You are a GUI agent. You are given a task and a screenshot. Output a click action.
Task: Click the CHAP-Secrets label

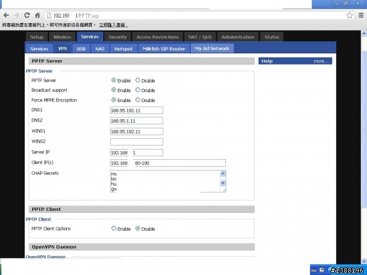pos(45,173)
